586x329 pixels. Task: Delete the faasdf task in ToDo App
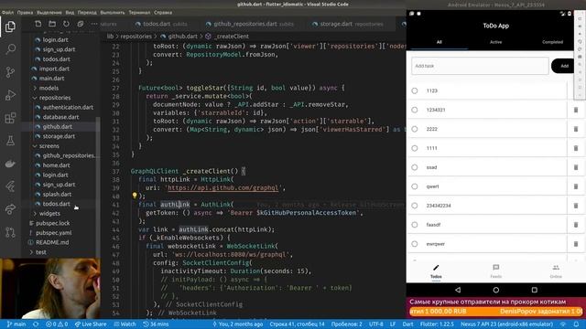tap(576, 225)
